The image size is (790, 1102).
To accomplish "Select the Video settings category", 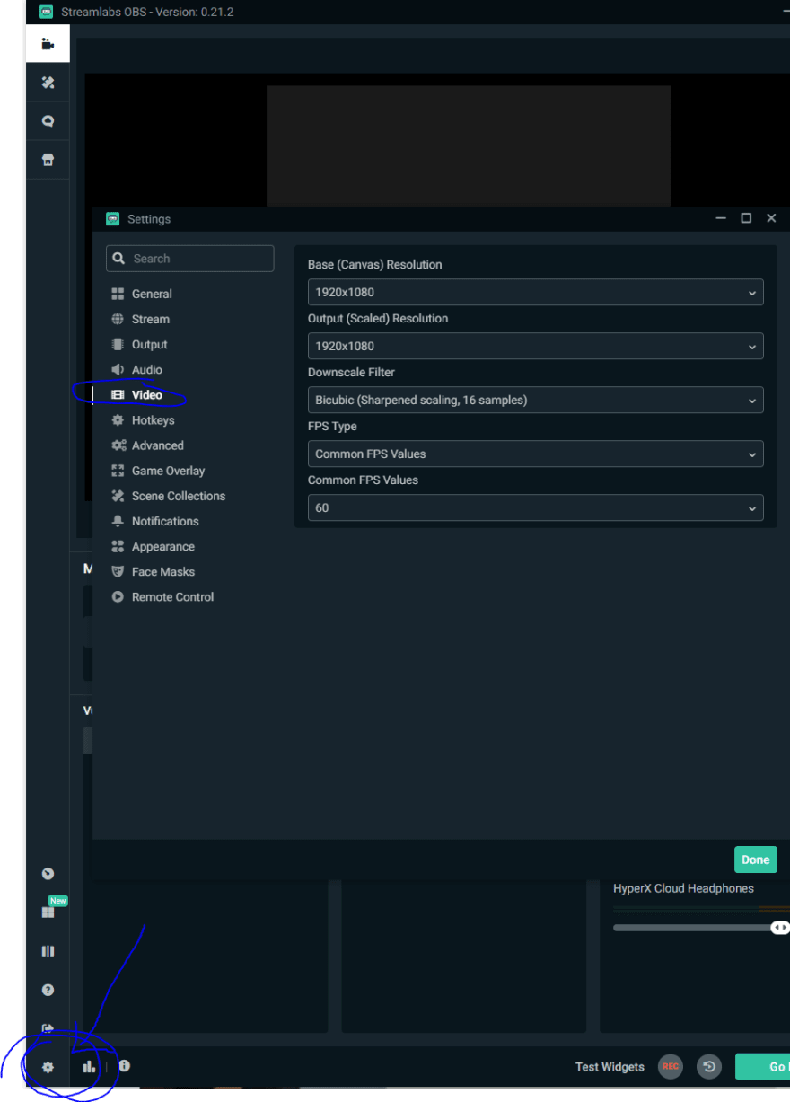I will tap(147, 394).
